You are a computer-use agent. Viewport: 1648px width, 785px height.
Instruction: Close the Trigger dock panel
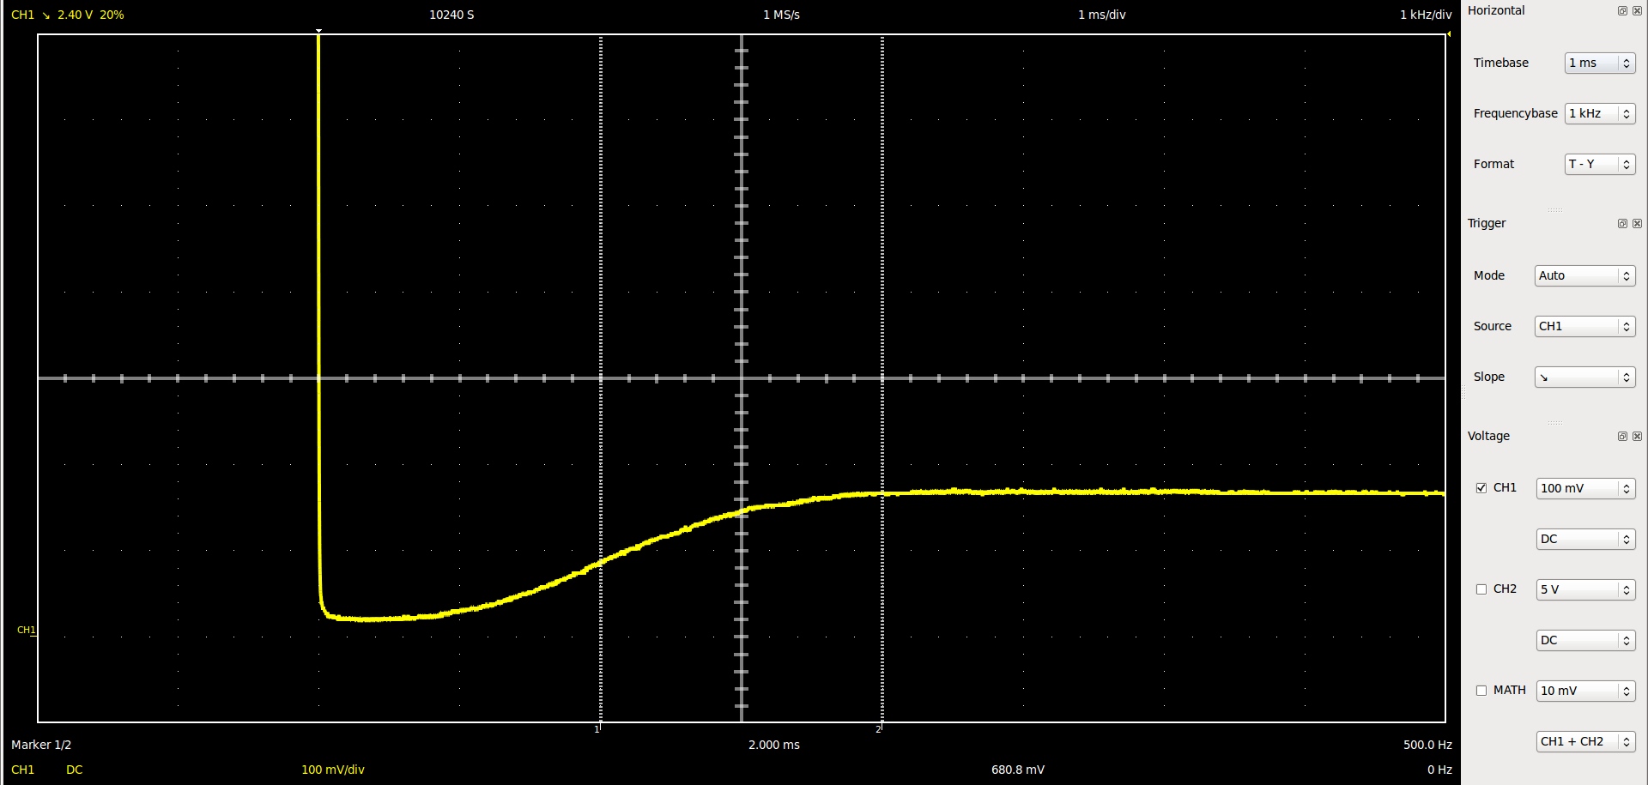(1637, 224)
